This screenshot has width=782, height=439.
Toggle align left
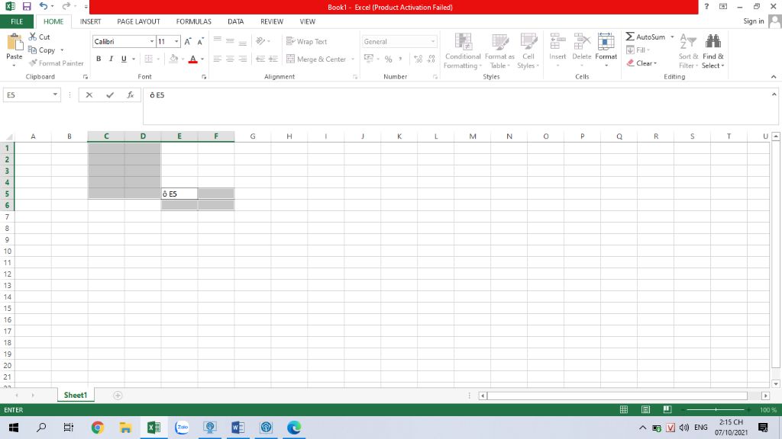click(x=218, y=59)
